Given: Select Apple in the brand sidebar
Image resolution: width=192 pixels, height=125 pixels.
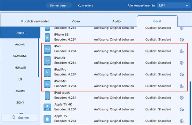Looking at the screenshot, I should coord(20,33).
